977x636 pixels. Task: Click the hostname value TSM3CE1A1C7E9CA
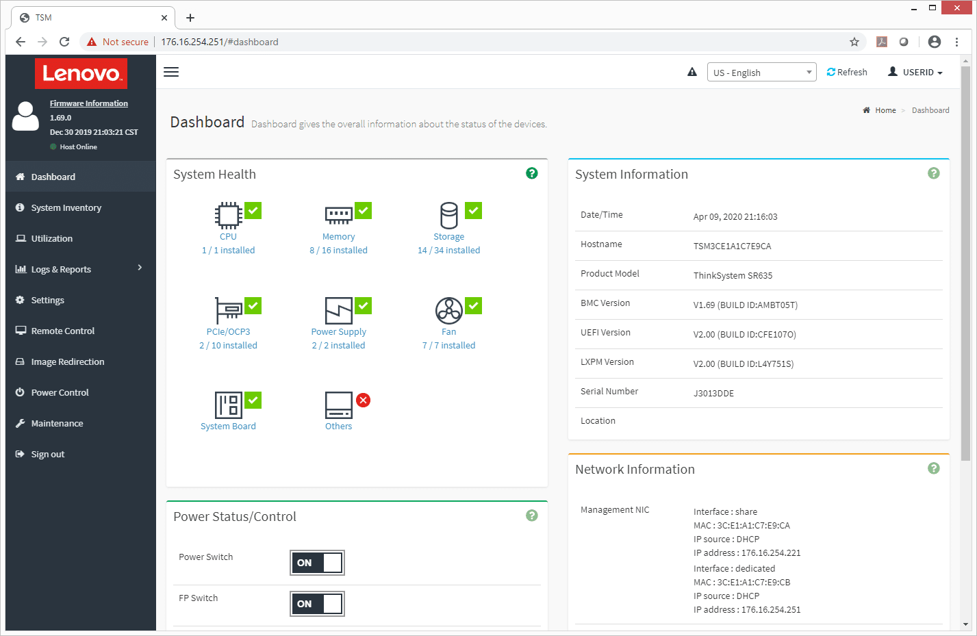click(x=732, y=246)
